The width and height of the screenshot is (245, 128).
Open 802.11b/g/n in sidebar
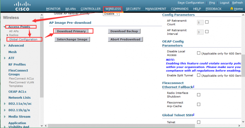coord(19,110)
